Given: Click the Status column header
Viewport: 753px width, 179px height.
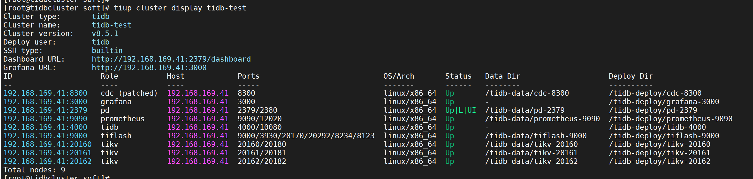Looking at the screenshot, I should click(x=458, y=76).
